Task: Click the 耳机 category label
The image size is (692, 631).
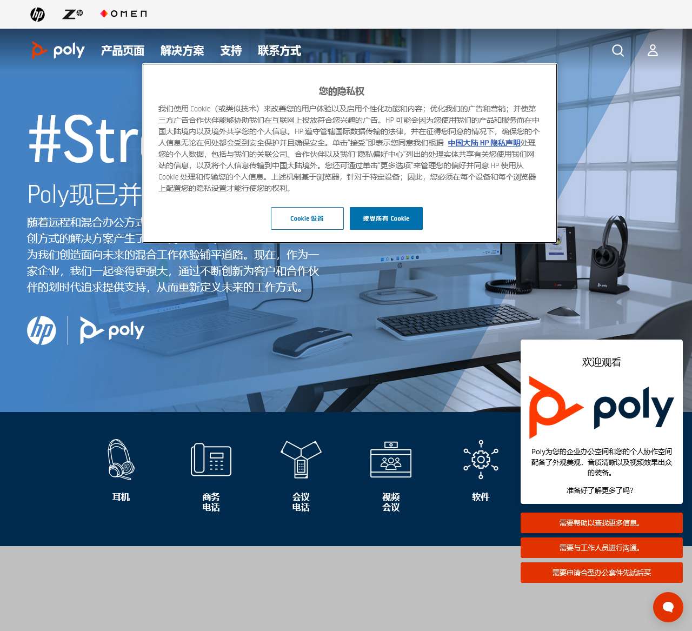Action: [121, 497]
